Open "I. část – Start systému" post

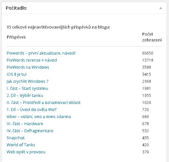pyautogui.click(x=27, y=89)
